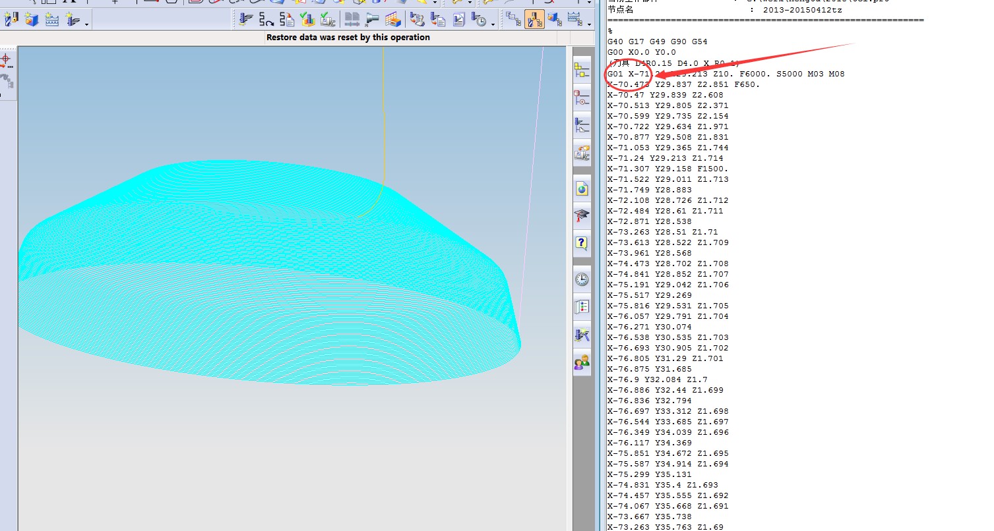The width and height of the screenshot is (994, 531).
Task: Open the dropdown arrow after the clock icon
Action: click(493, 24)
